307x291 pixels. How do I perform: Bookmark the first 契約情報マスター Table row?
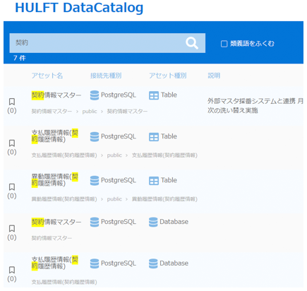coord(12,102)
